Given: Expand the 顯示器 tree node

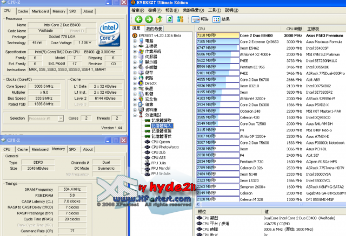Looking at the screenshot, I should click(x=135, y=62).
